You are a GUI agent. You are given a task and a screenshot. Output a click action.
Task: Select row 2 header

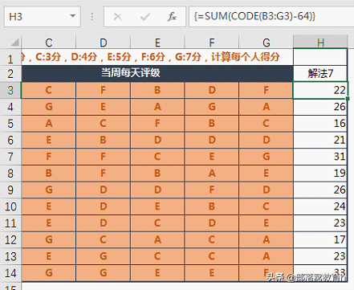click(x=10, y=74)
